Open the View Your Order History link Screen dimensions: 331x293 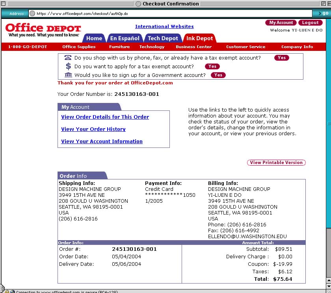[93, 129]
